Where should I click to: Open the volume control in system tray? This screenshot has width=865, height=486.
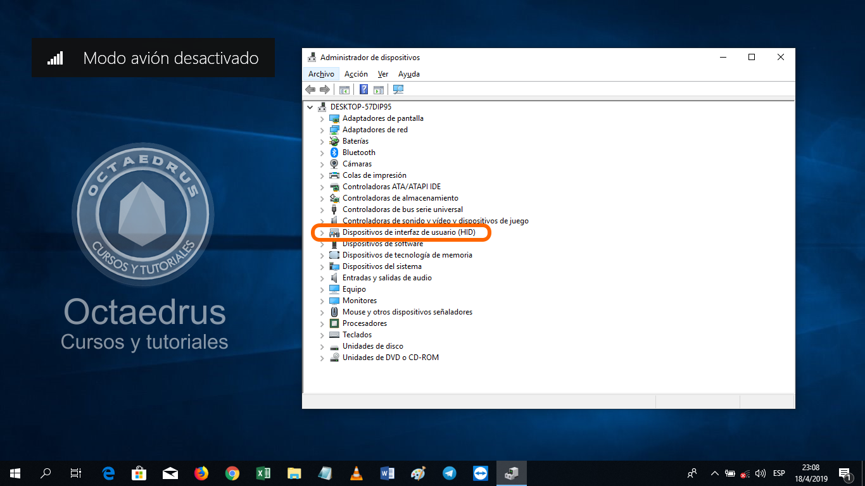[761, 473]
